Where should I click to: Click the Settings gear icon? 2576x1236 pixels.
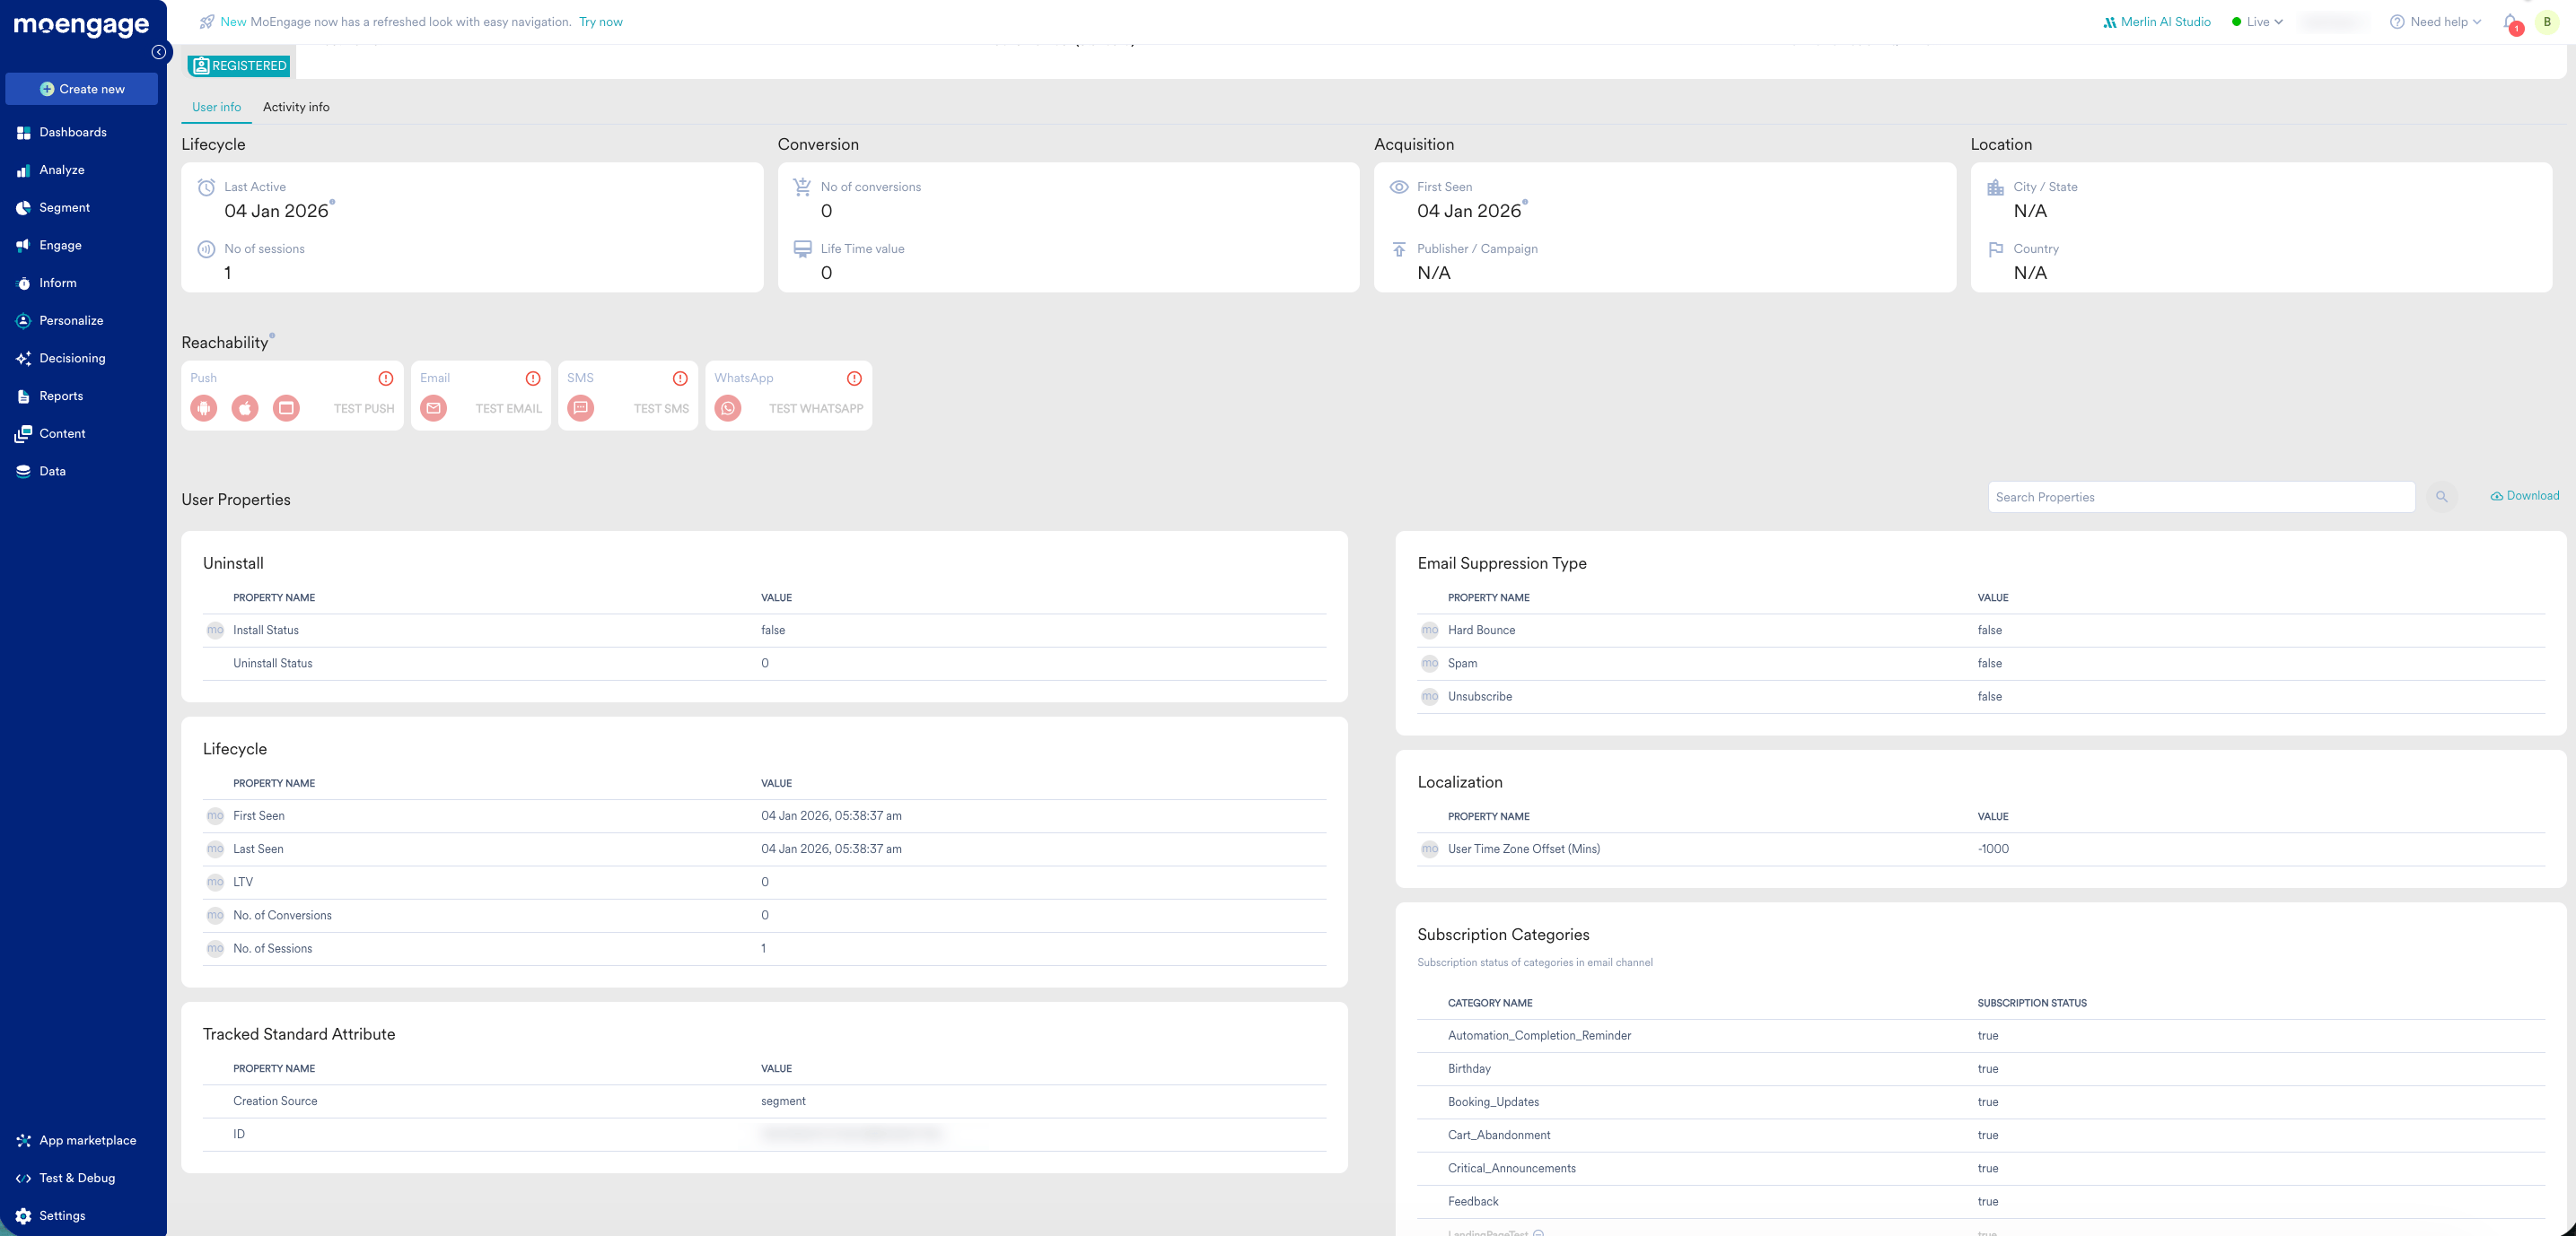(23, 1216)
